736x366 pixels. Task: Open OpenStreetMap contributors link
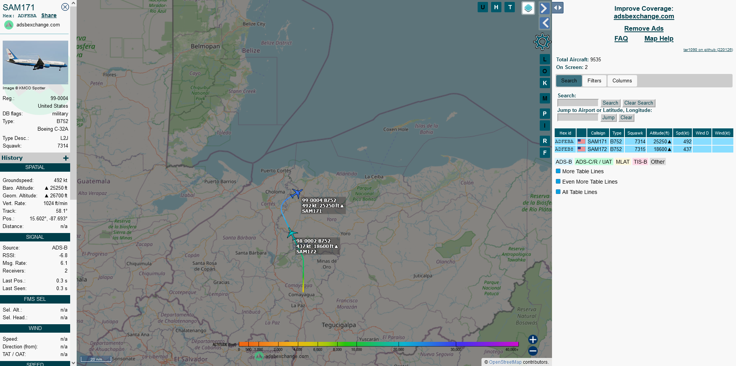505,362
